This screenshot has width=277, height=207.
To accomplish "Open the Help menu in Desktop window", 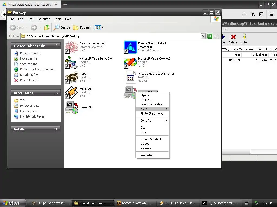I will 68,19.
